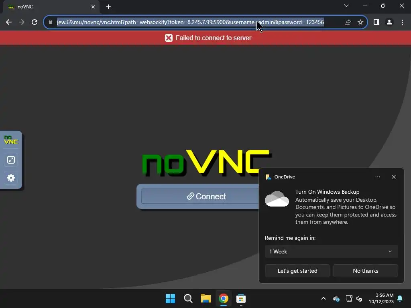Click Turn On Windows Backup heading
Viewport: 411px width, 308px height.
point(327,192)
